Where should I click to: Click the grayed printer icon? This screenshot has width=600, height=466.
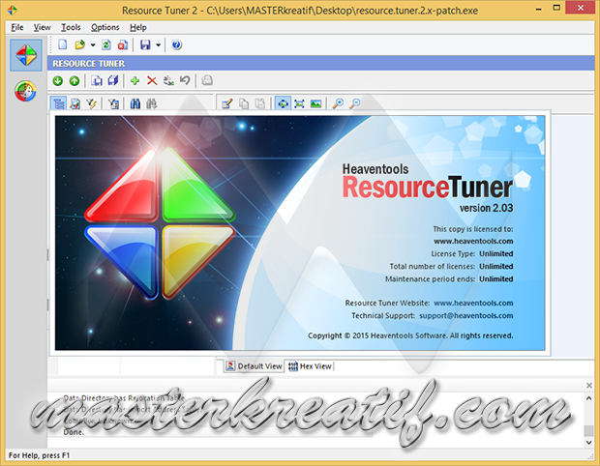pyautogui.click(x=207, y=80)
